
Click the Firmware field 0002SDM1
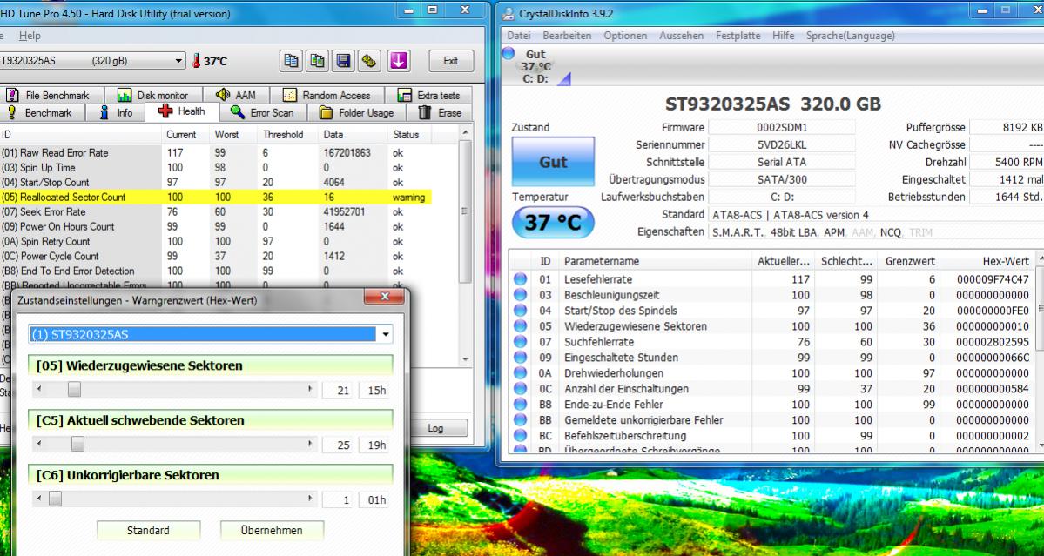[782, 127]
